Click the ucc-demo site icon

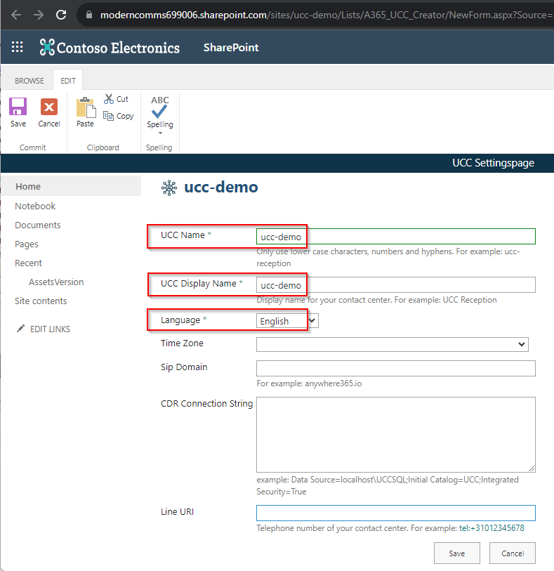(169, 188)
